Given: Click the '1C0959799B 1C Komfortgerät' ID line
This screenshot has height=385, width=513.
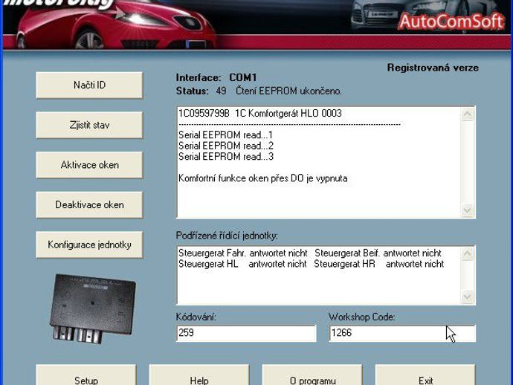Looking at the screenshot, I should 260,113.
